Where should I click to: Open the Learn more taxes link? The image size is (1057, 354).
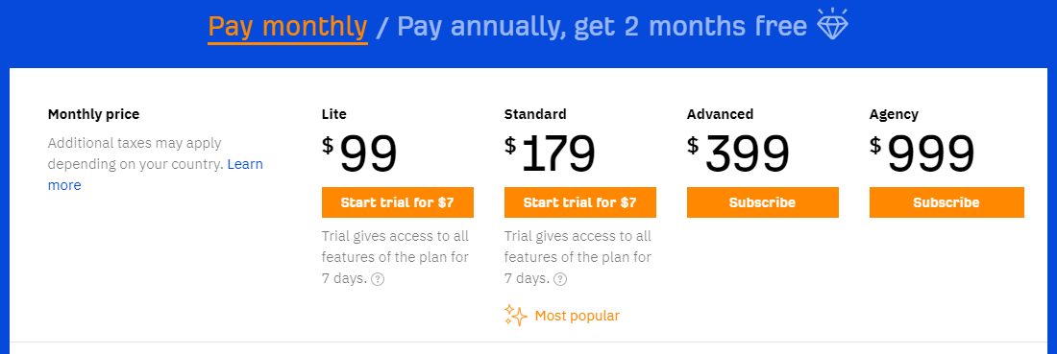coord(155,175)
